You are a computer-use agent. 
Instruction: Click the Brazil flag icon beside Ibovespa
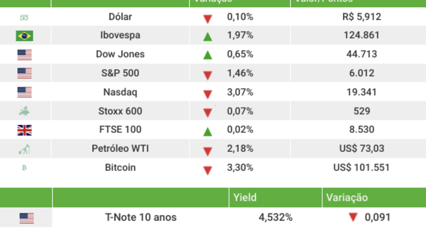pos(24,36)
